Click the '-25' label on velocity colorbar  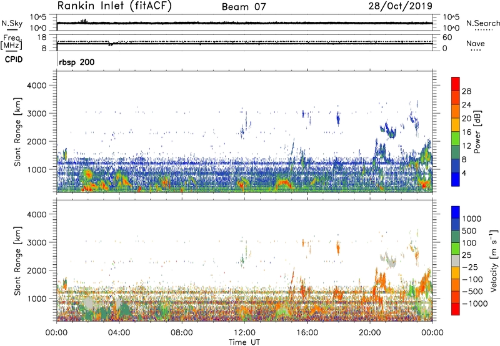(x=470, y=267)
